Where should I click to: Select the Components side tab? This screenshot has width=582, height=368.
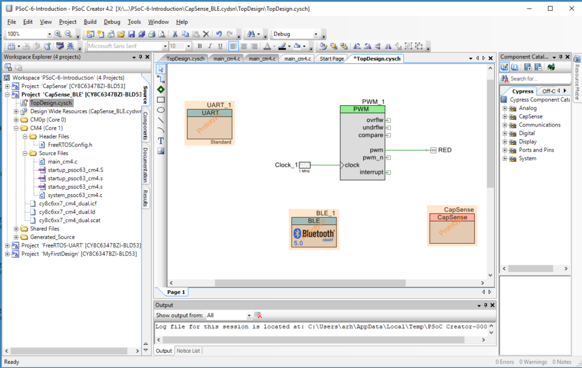(x=145, y=126)
